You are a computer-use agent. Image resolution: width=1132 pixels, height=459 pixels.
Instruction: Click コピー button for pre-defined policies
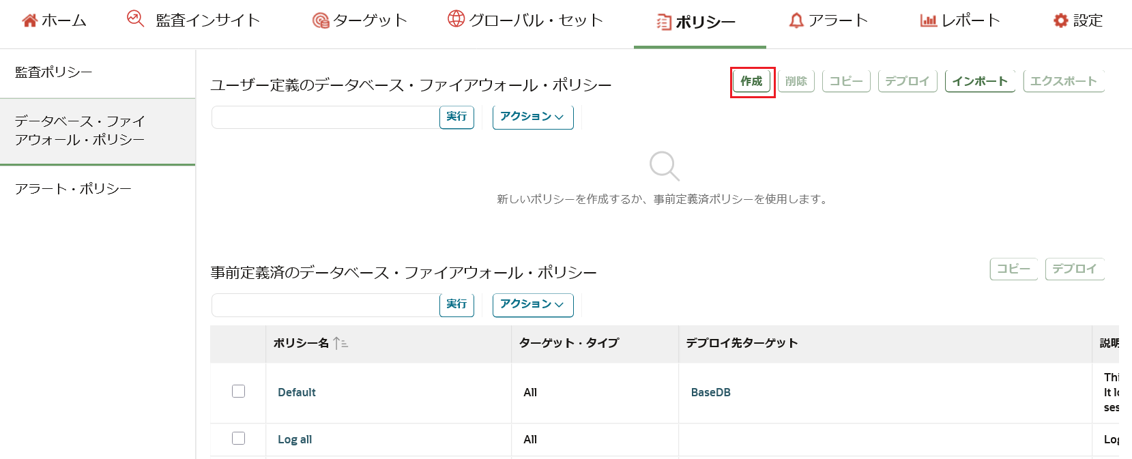1014,269
